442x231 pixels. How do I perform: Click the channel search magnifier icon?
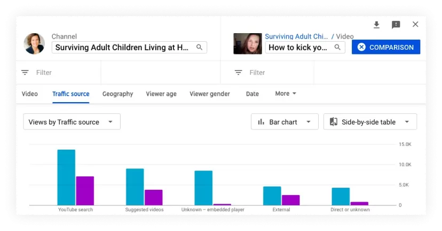[199, 48]
